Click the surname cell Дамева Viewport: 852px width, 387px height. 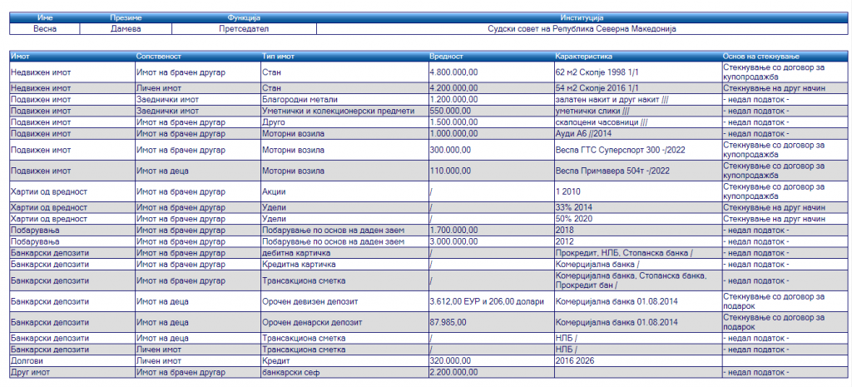(126, 28)
